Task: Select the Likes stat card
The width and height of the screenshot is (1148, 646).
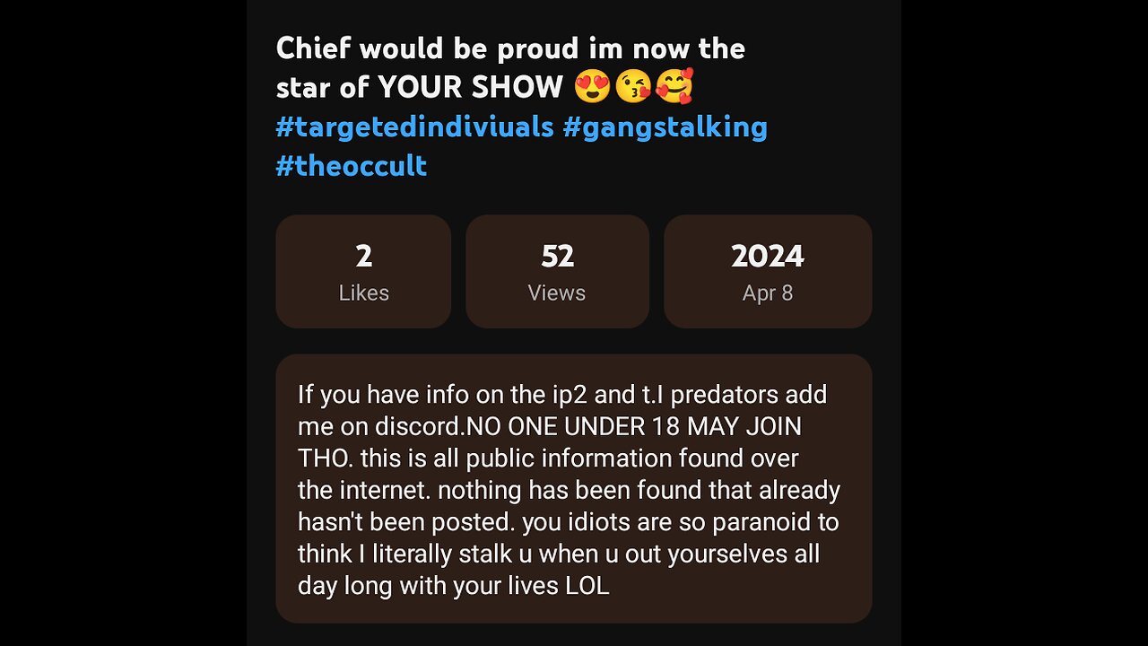Action: tap(363, 271)
